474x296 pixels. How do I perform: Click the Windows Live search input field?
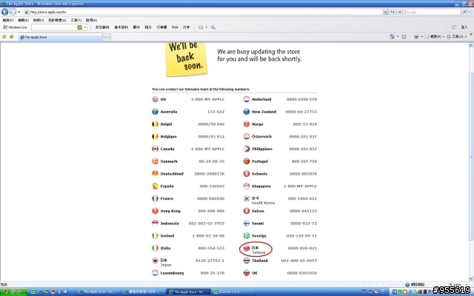pyautogui.click(x=54, y=27)
